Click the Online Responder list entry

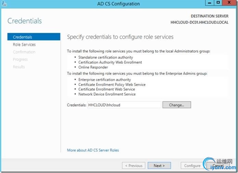click(x=93, y=67)
